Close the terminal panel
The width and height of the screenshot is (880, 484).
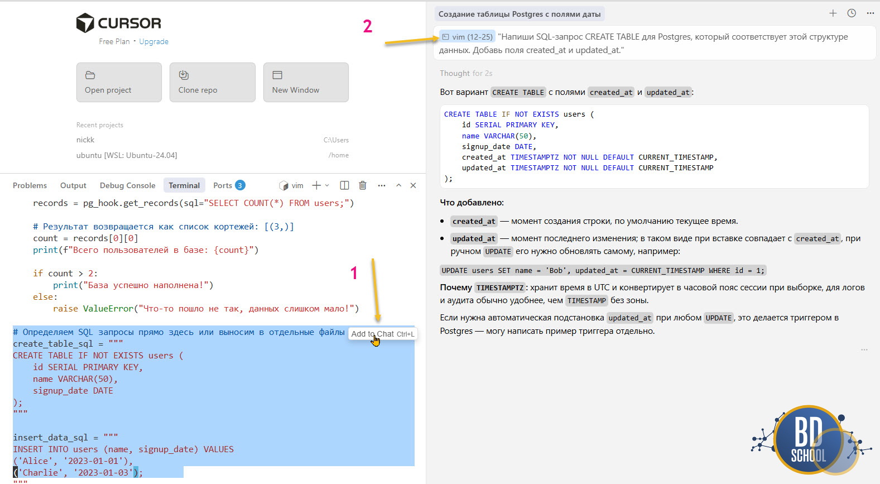click(x=413, y=185)
